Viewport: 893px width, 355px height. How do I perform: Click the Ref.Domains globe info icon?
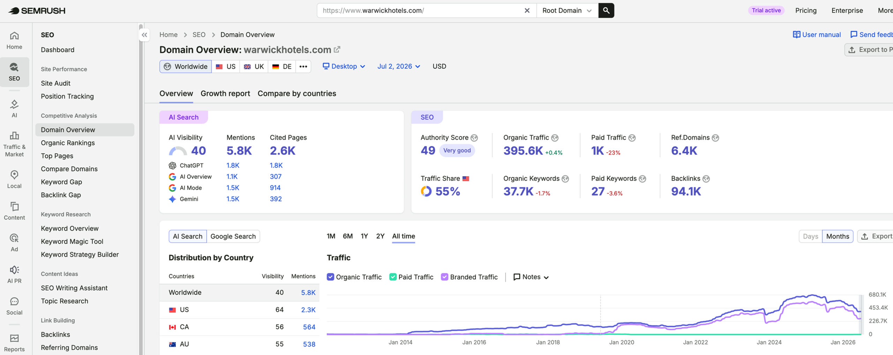pos(715,138)
